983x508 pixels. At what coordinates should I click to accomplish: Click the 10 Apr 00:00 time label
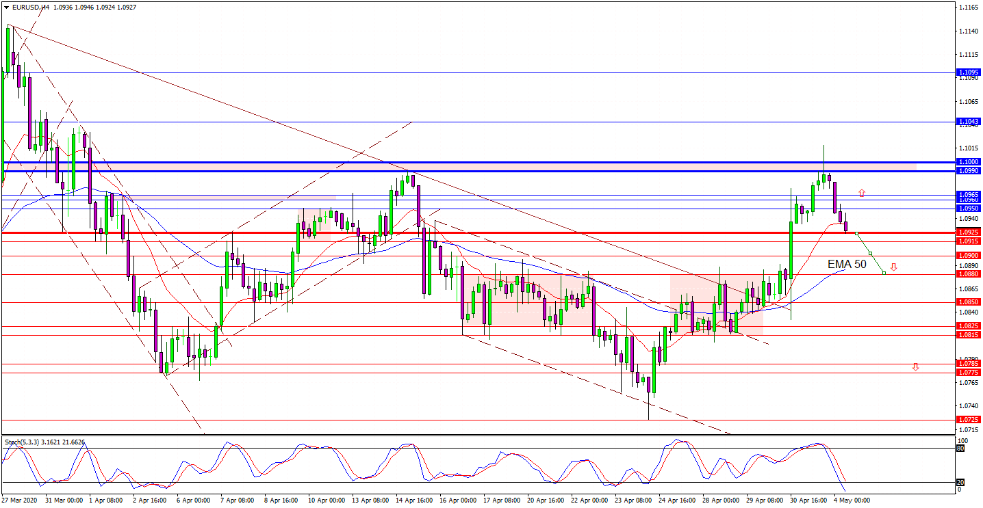click(327, 500)
